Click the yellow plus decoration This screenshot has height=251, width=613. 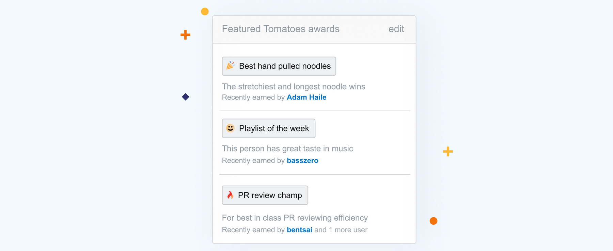pos(448,152)
